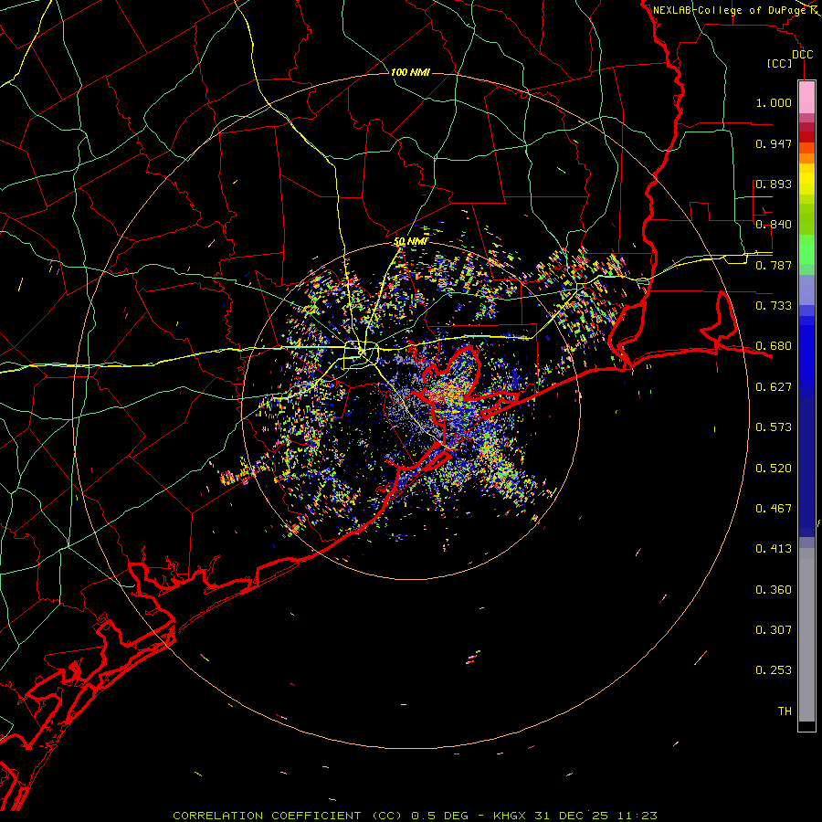Select the 0.840 scale value
Screen dimensions: 822x822
tap(774, 225)
